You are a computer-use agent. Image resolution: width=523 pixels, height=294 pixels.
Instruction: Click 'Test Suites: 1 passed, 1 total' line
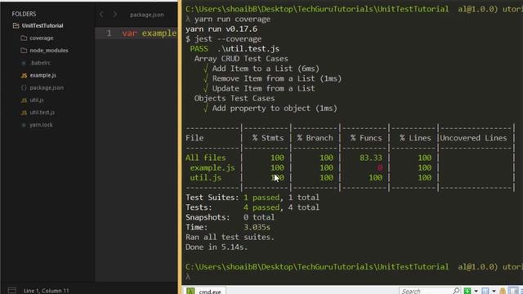point(253,198)
